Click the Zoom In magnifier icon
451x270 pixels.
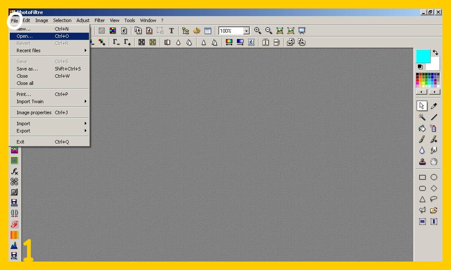point(257,31)
